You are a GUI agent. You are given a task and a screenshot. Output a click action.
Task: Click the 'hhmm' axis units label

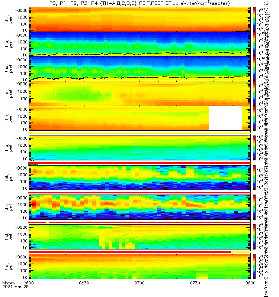[x=8, y=283]
